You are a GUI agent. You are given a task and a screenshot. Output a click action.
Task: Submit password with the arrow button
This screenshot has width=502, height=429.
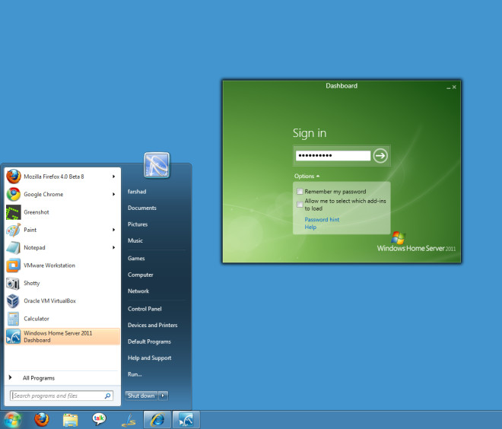click(380, 156)
